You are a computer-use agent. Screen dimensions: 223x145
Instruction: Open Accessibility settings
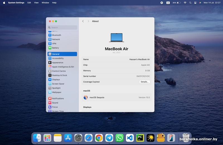(x=62, y=58)
